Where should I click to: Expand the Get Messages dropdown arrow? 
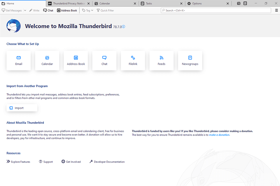[x=25, y=10]
